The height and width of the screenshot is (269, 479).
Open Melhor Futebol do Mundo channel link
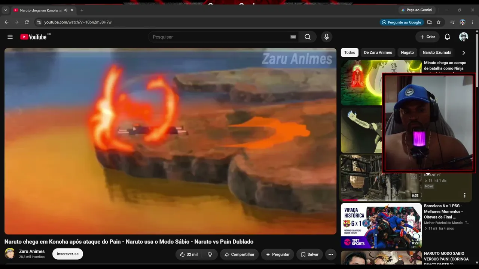pyautogui.click(x=446, y=223)
